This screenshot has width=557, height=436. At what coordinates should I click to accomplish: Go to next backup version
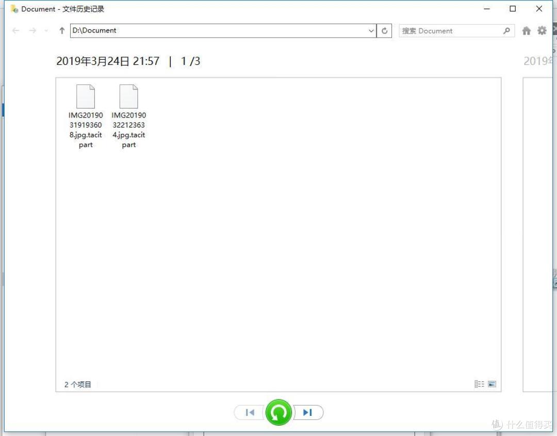[308, 412]
